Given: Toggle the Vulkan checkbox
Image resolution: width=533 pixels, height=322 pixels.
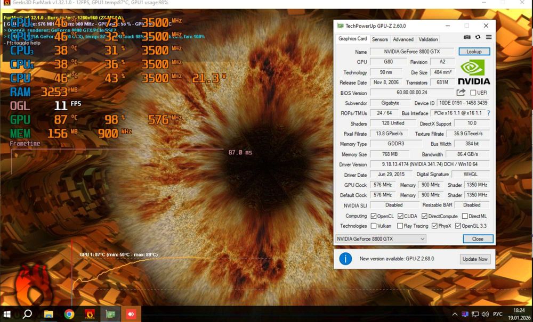Looking at the screenshot, I should pos(374,226).
